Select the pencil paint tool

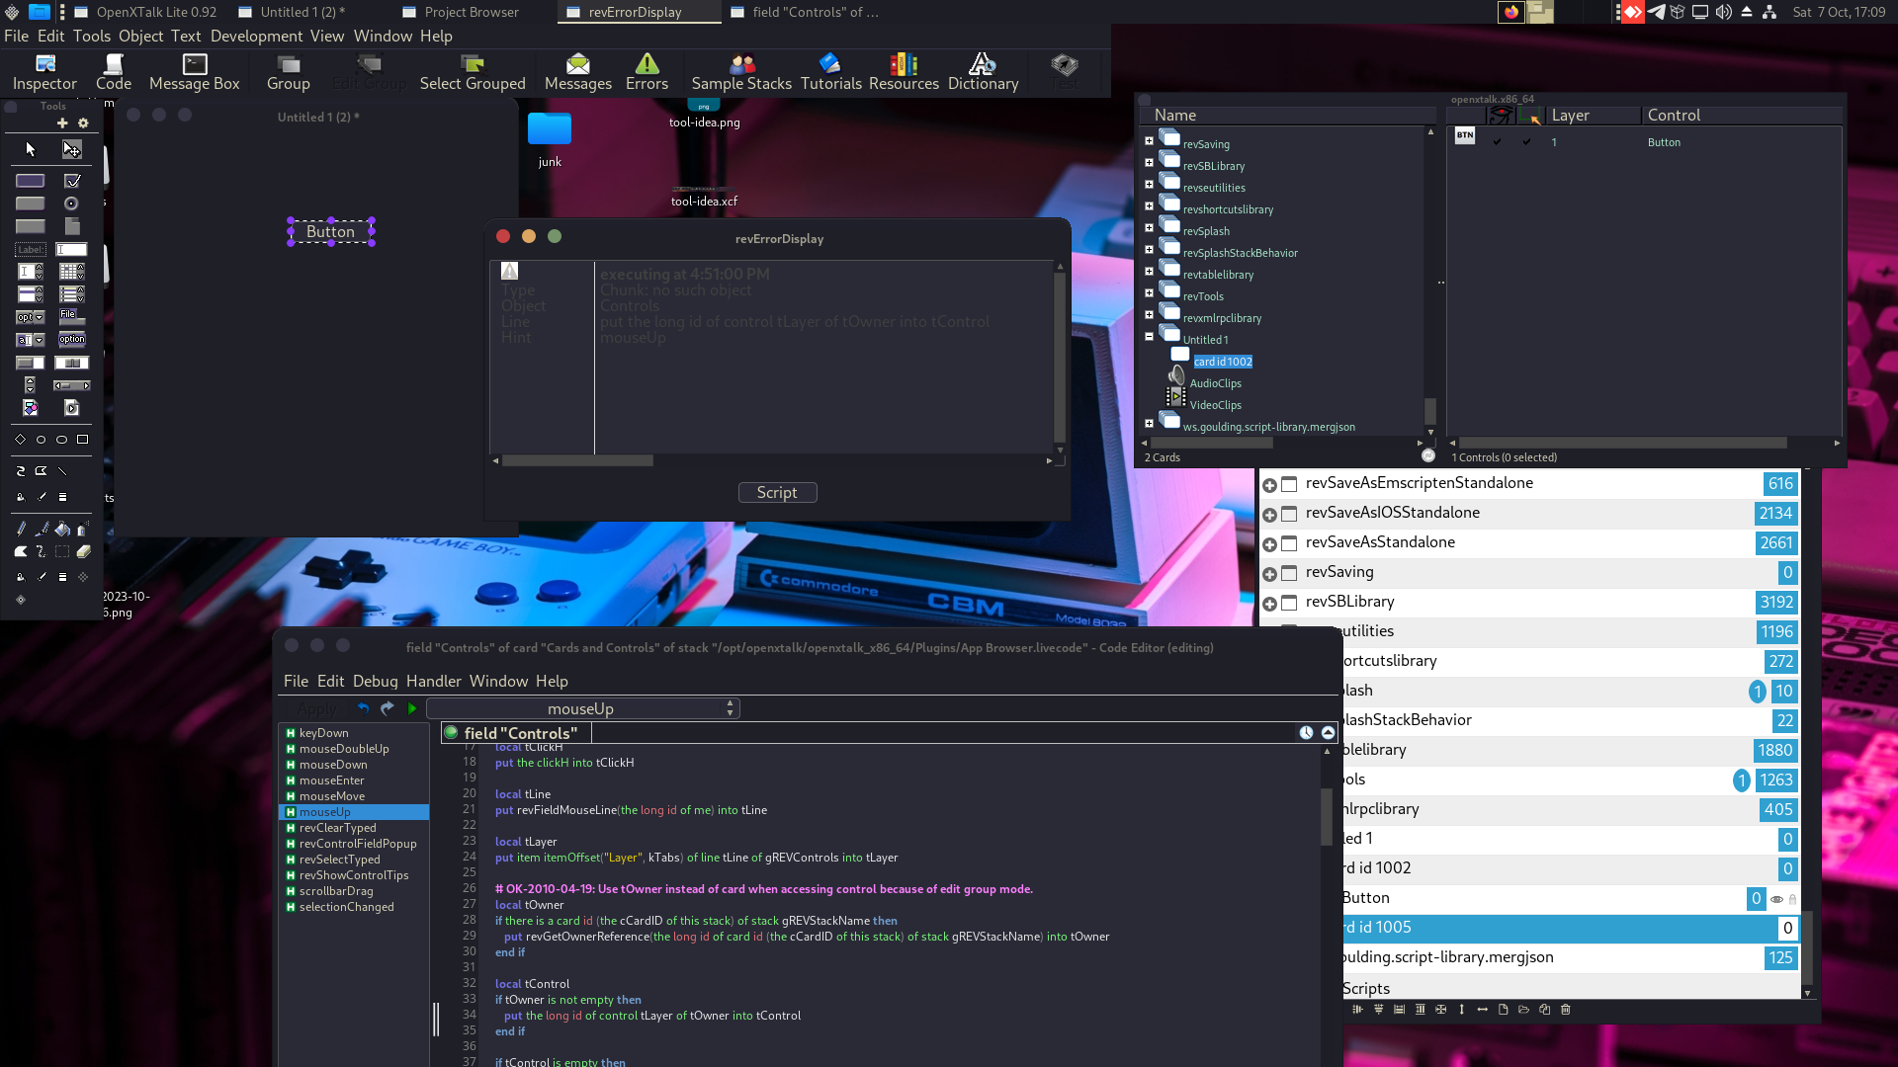click(21, 529)
